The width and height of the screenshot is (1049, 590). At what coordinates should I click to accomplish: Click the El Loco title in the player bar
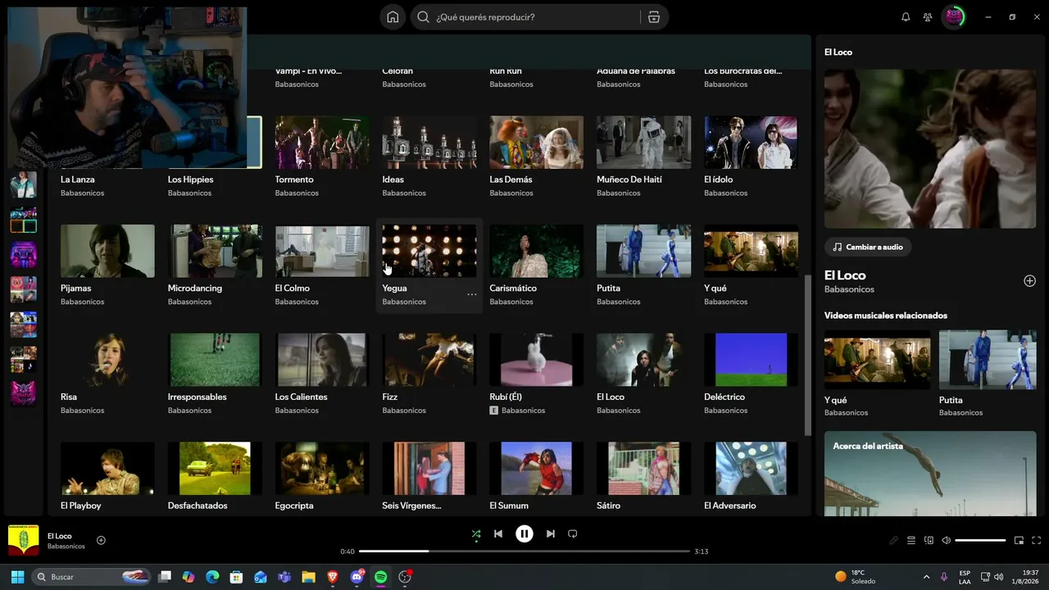pyautogui.click(x=60, y=536)
